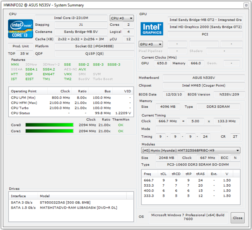Click the Freq column header in modules table
This screenshot has width=252, height=230.
coord(150,174)
